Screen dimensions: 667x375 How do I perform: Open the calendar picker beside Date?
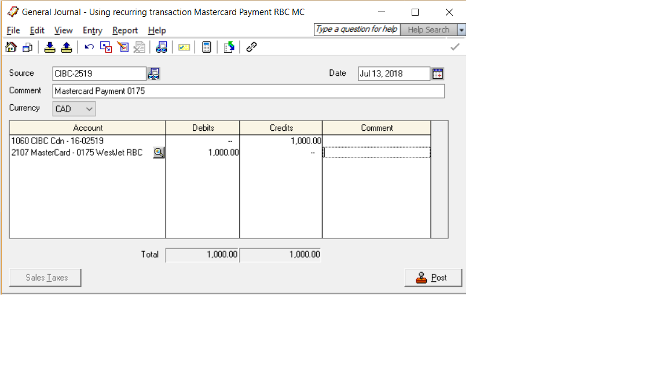(438, 73)
